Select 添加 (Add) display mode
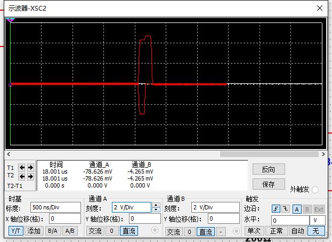This screenshot has width=332, height=242. [34, 231]
